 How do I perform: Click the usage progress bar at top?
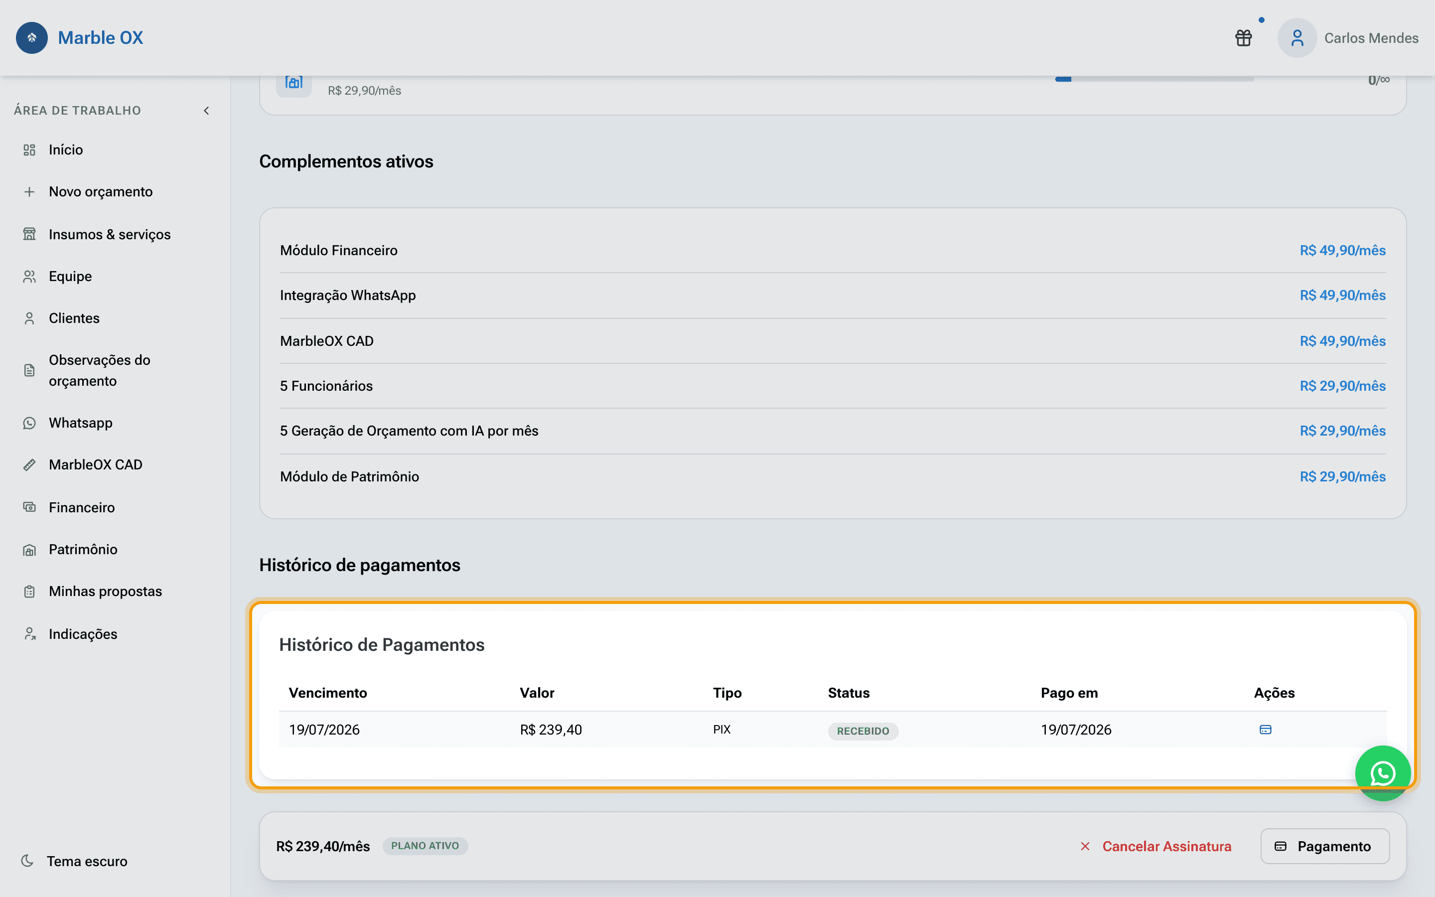[1154, 79]
